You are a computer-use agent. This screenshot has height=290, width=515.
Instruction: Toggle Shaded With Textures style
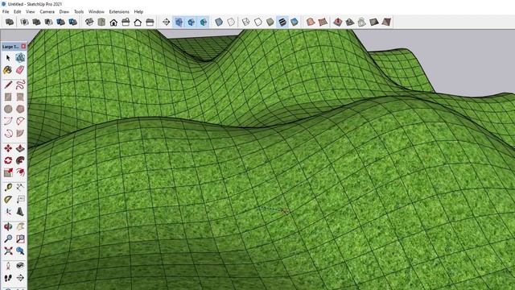coord(282,22)
